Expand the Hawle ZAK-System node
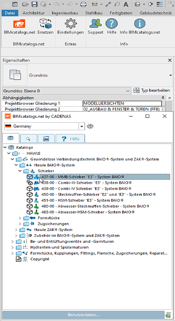Image resolution: width=175 pixels, height=321 pixels. click(x=16, y=230)
